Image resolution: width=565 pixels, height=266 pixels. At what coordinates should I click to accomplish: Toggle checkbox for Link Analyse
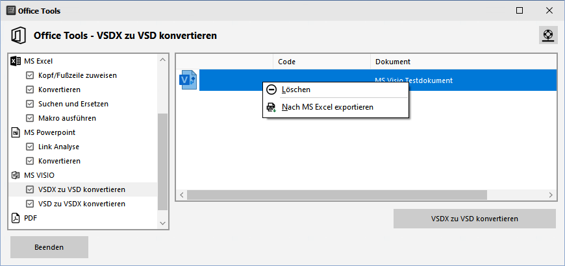(30, 147)
